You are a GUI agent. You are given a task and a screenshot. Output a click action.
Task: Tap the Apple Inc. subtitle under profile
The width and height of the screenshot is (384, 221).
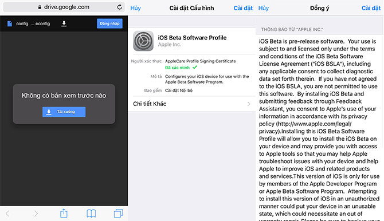[x=170, y=45]
